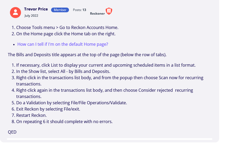This screenshot has width=237, height=150.
Task: Click the Reckoner rank label
Action: tap(97, 14)
